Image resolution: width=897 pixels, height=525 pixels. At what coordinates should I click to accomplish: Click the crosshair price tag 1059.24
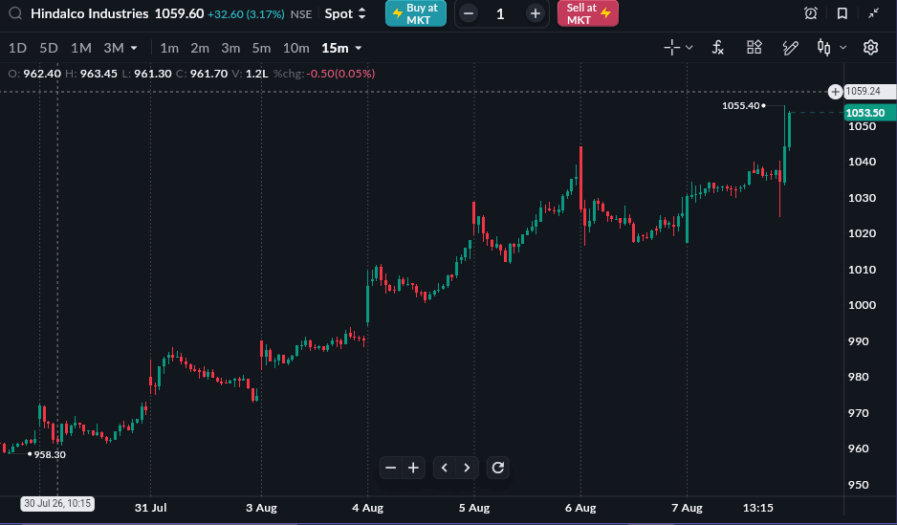click(x=869, y=92)
